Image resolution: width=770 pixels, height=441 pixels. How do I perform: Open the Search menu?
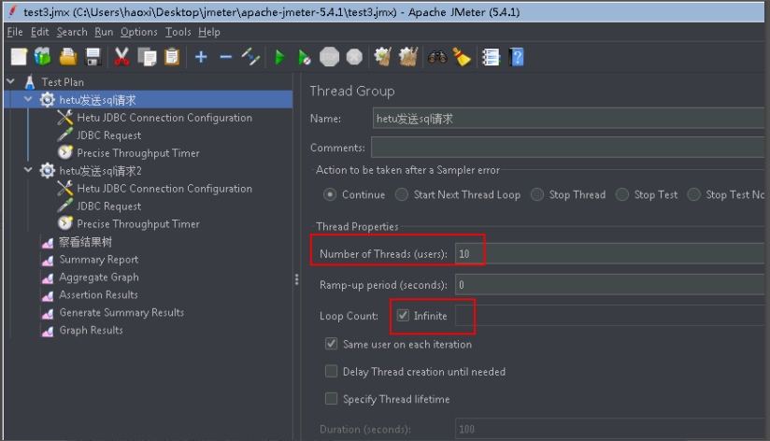point(72,32)
